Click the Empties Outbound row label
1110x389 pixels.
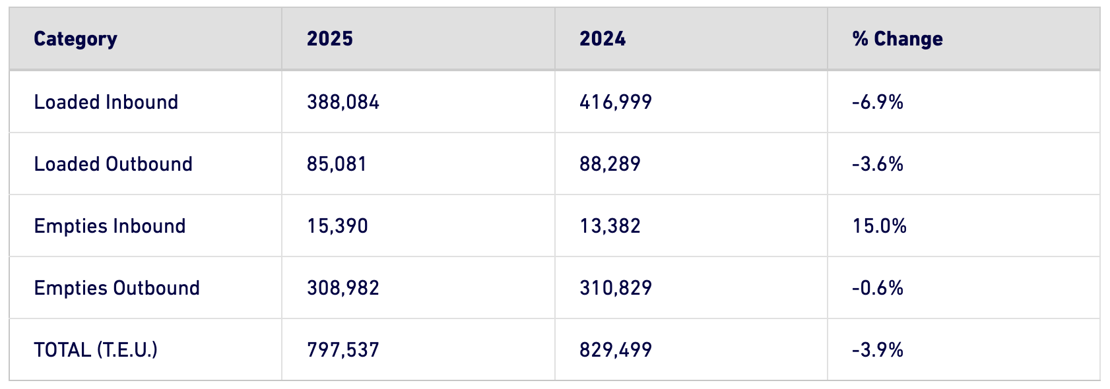(x=117, y=288)
